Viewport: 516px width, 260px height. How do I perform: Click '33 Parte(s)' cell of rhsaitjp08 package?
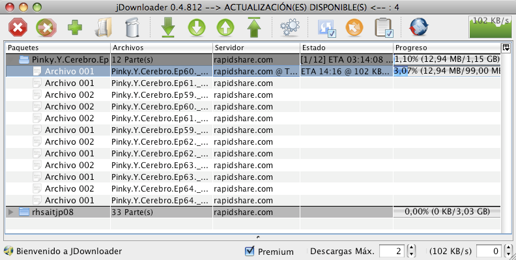[162, 212]
